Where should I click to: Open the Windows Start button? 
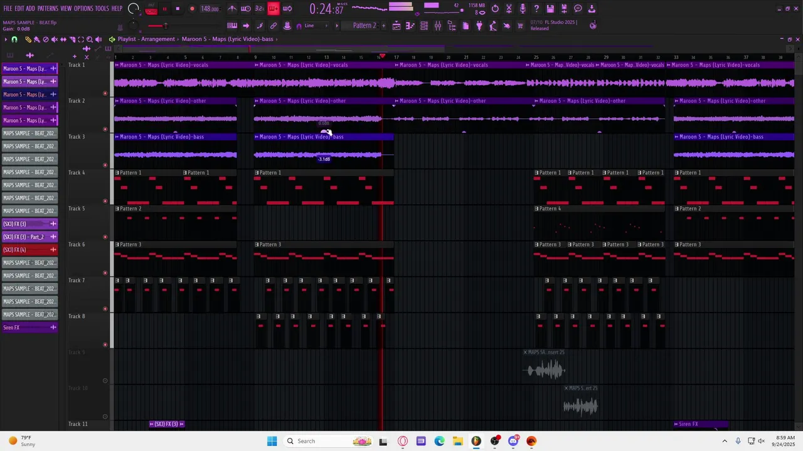pos(272,441)
